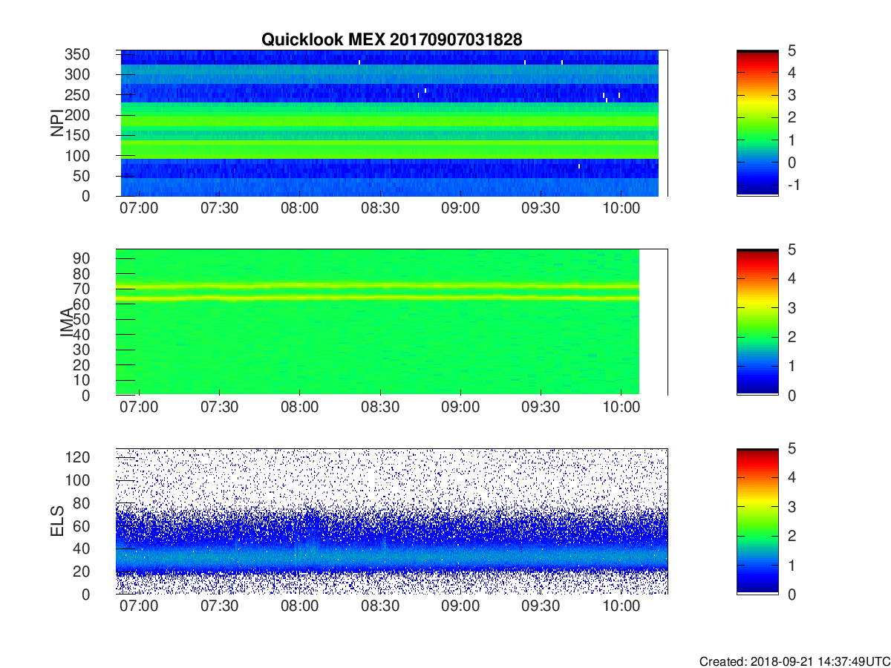This screenshot has width=891, height=668.
Task: Select the ELS y-axis label
Action: (56, 521)
